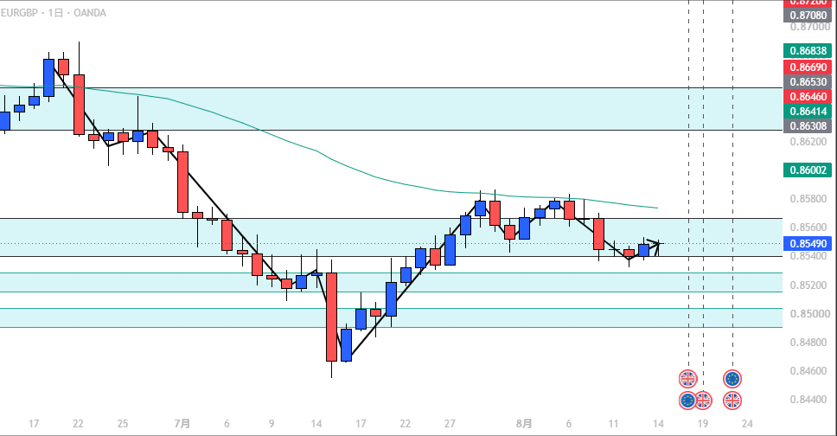The height and width of the screenshot is (436, 837).
Task: Select the grey price label 0.86530
Action: click(807, 81)
